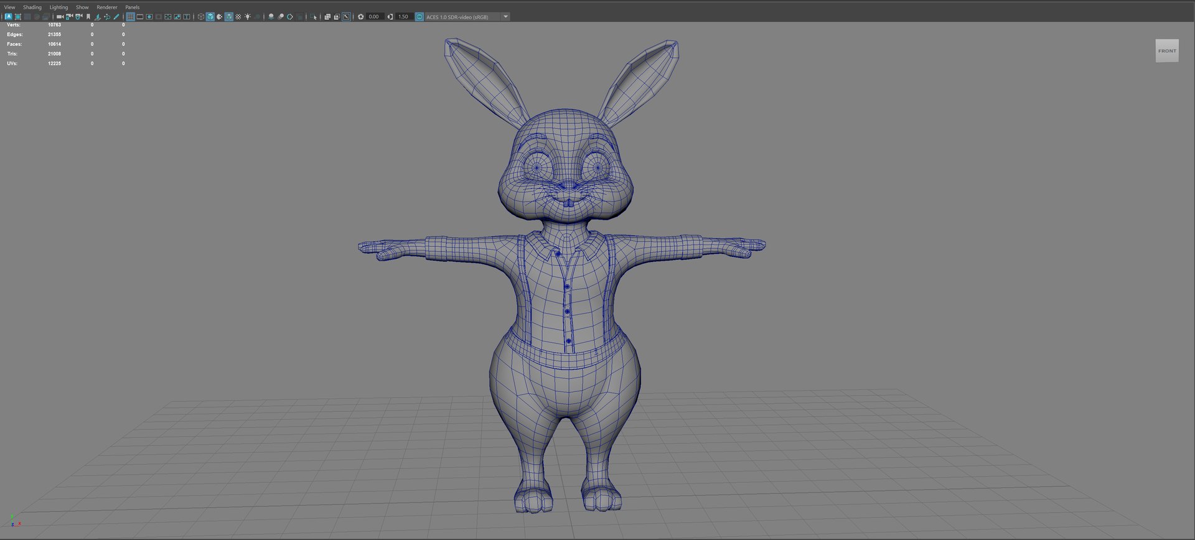1195x540 pixels.
Task: Open the ACES 1.0 SDR-video dropdown arrow
Action: click(505, 17)
